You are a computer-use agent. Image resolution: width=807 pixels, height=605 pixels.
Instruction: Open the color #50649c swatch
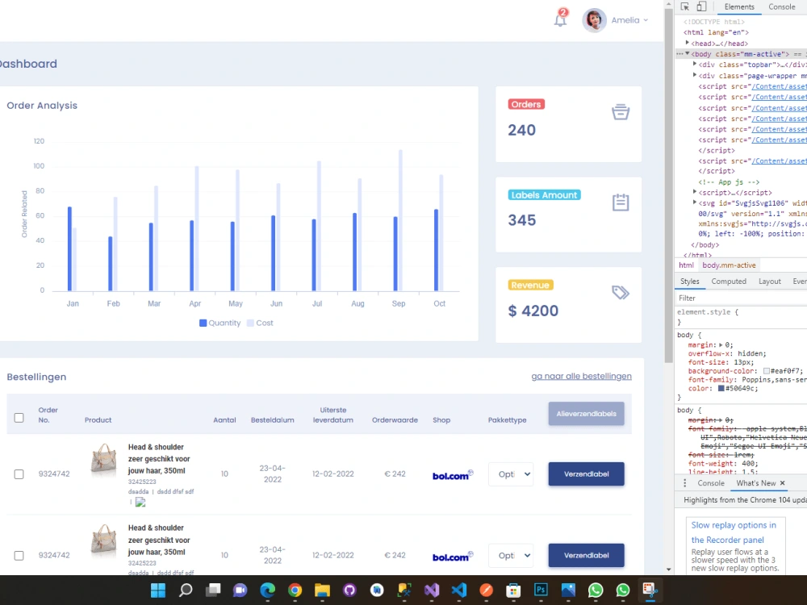tap(721, 389)
